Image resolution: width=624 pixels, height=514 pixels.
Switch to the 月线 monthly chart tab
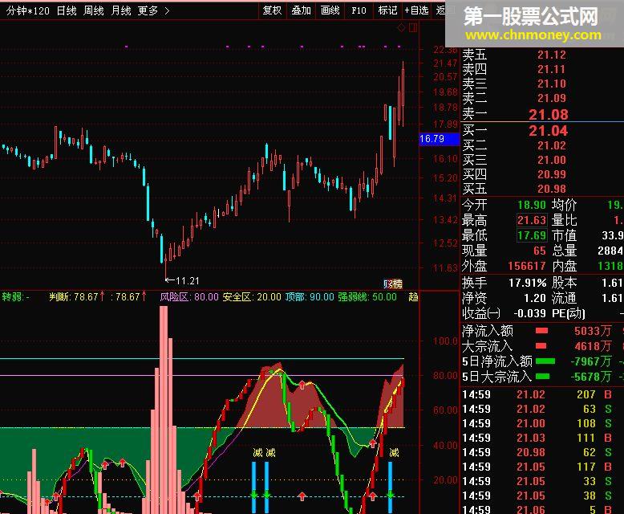point(121,10)
